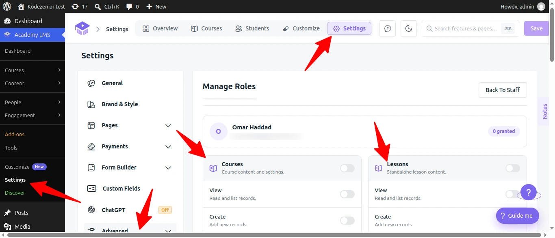Toggle all Courses permissions switch
This screenshot has width=555, height=238.
(x=347, y=168)
